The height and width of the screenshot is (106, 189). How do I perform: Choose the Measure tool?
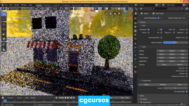point(4,49)
